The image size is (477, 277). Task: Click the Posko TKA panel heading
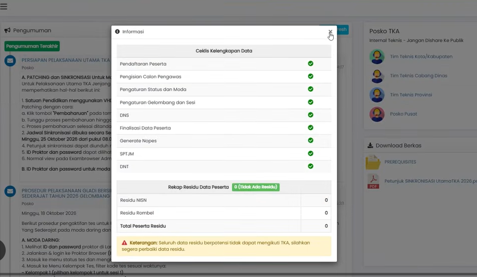pyautogui.click(x=384, y=32)
